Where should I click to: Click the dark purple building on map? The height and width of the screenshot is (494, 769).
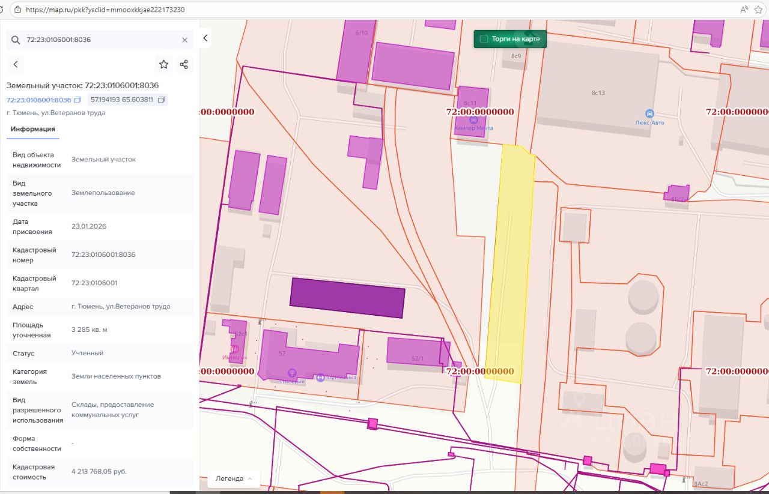pos(347,298)
